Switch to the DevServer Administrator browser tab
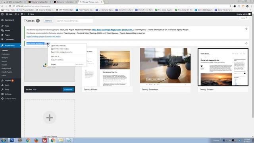Viewport: 254px width, 143px height. [65, 2]
